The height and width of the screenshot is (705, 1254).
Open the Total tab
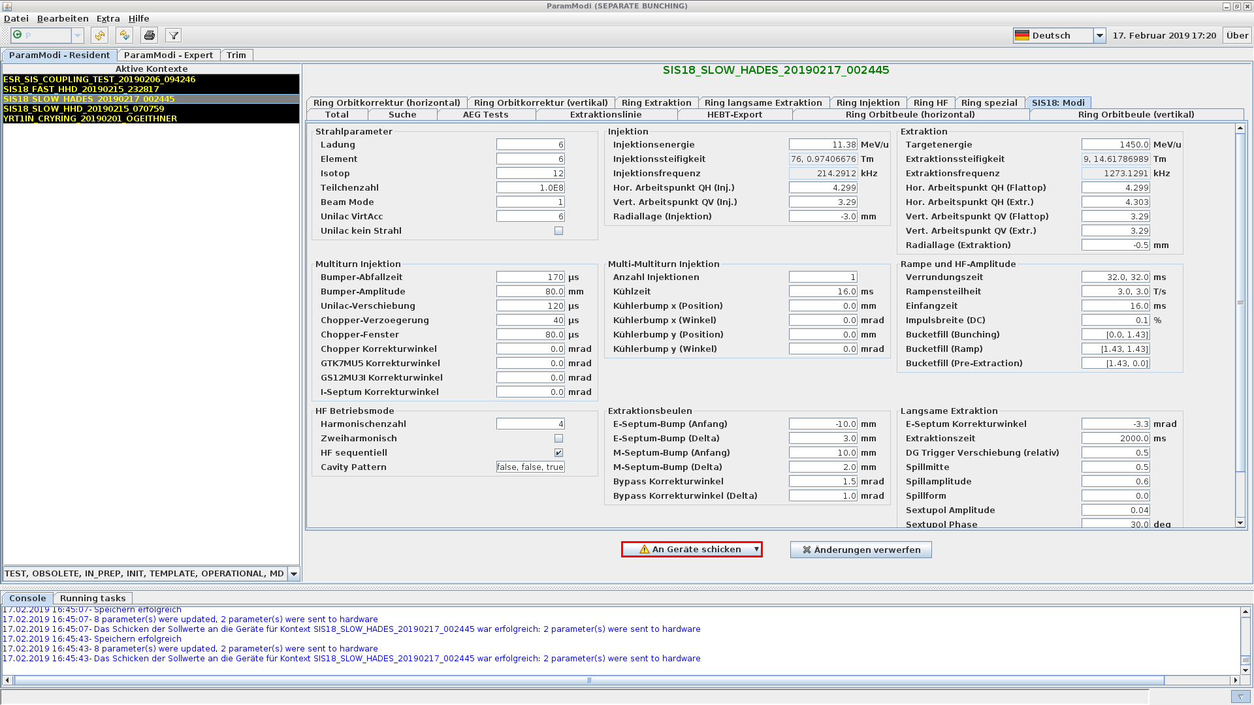click(337, 114)
